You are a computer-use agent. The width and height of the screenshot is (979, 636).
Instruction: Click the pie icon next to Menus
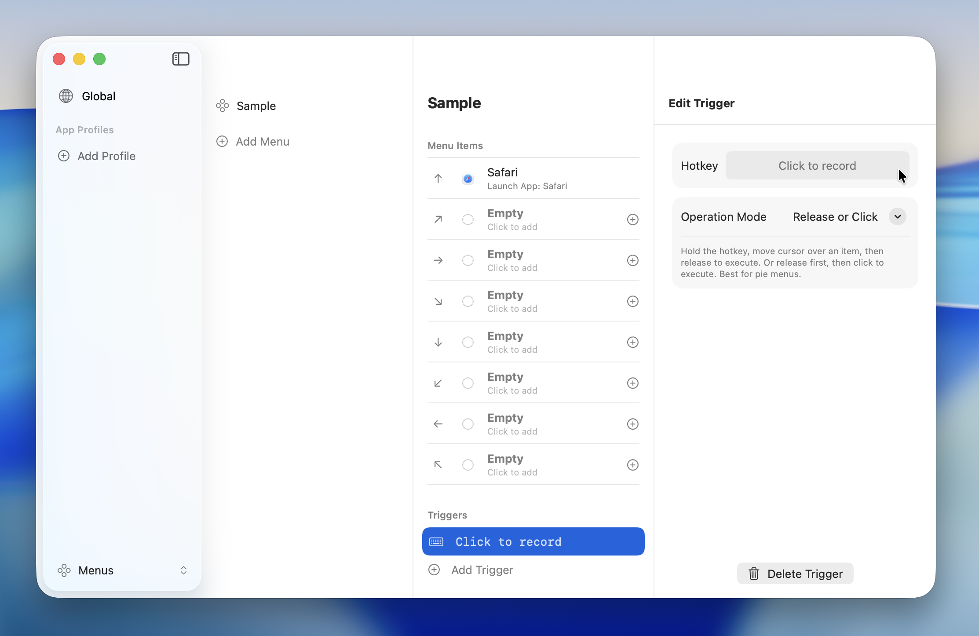(64, 570)
